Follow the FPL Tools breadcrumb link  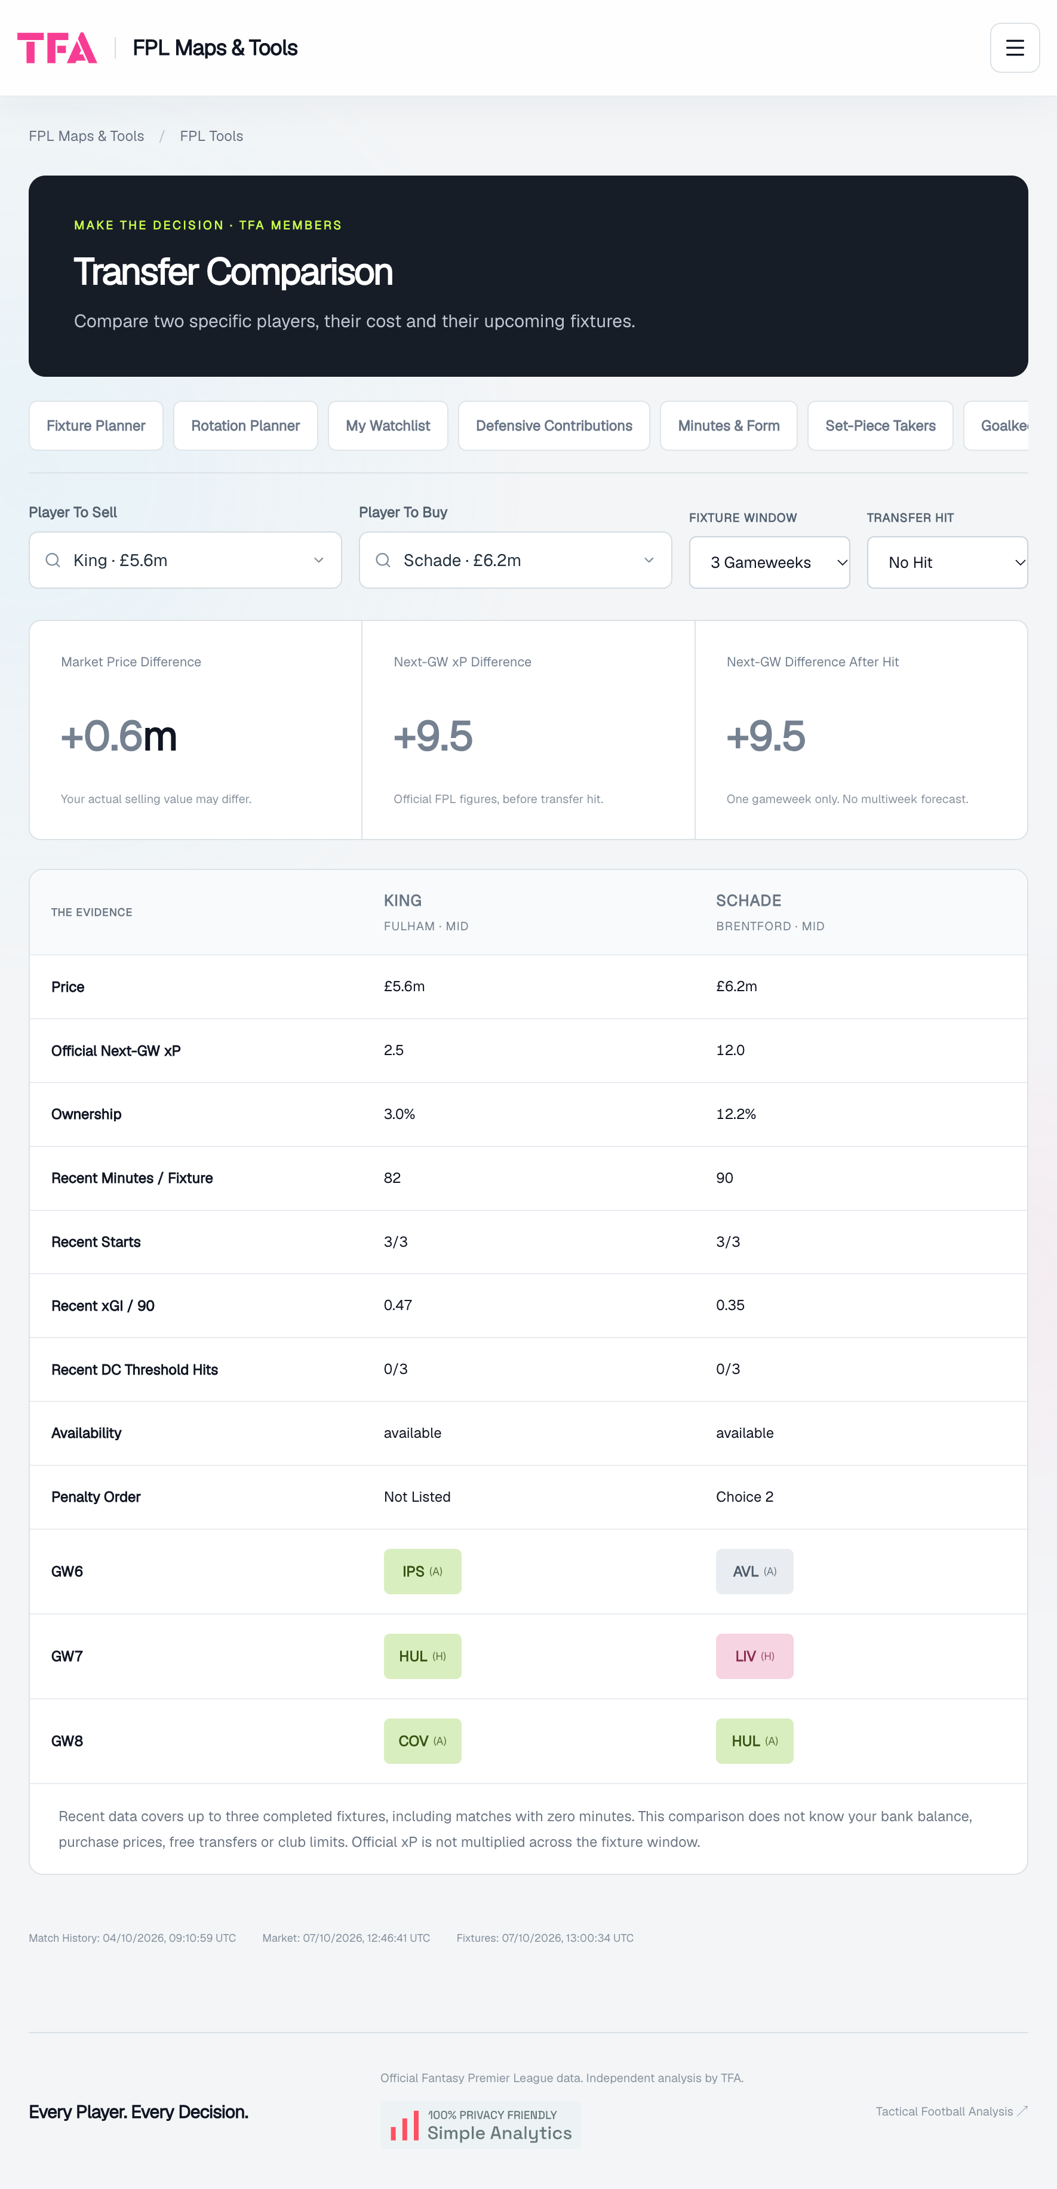(211, 136)
